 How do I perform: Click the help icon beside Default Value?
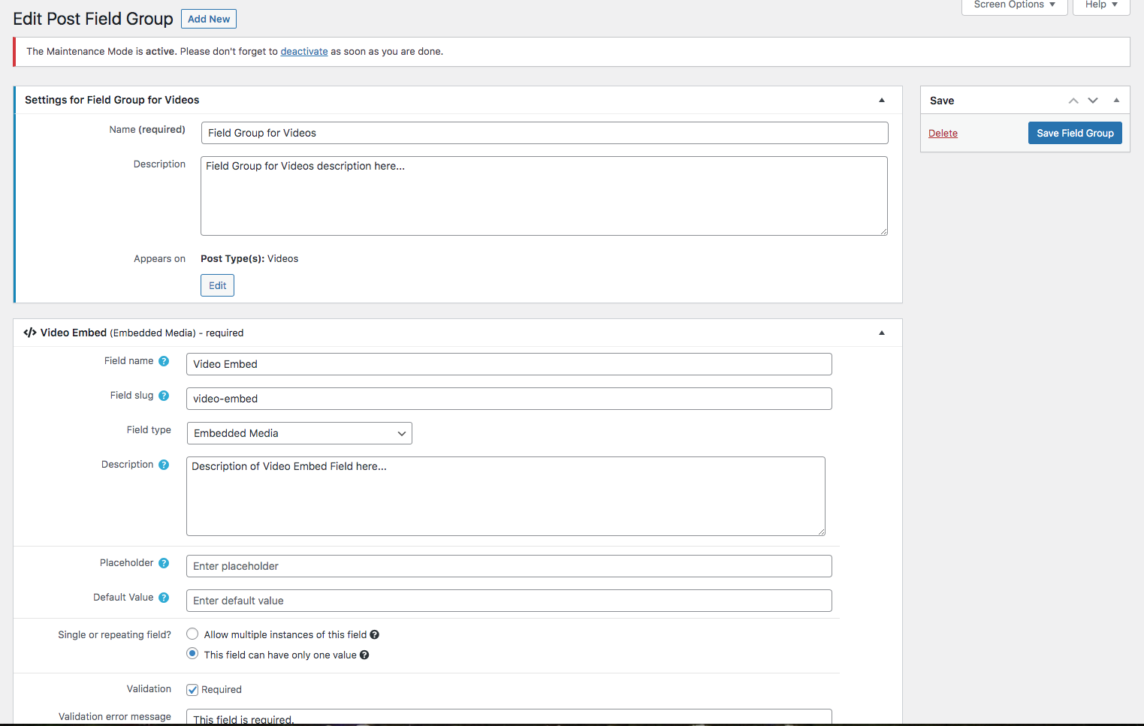[164, 598]
